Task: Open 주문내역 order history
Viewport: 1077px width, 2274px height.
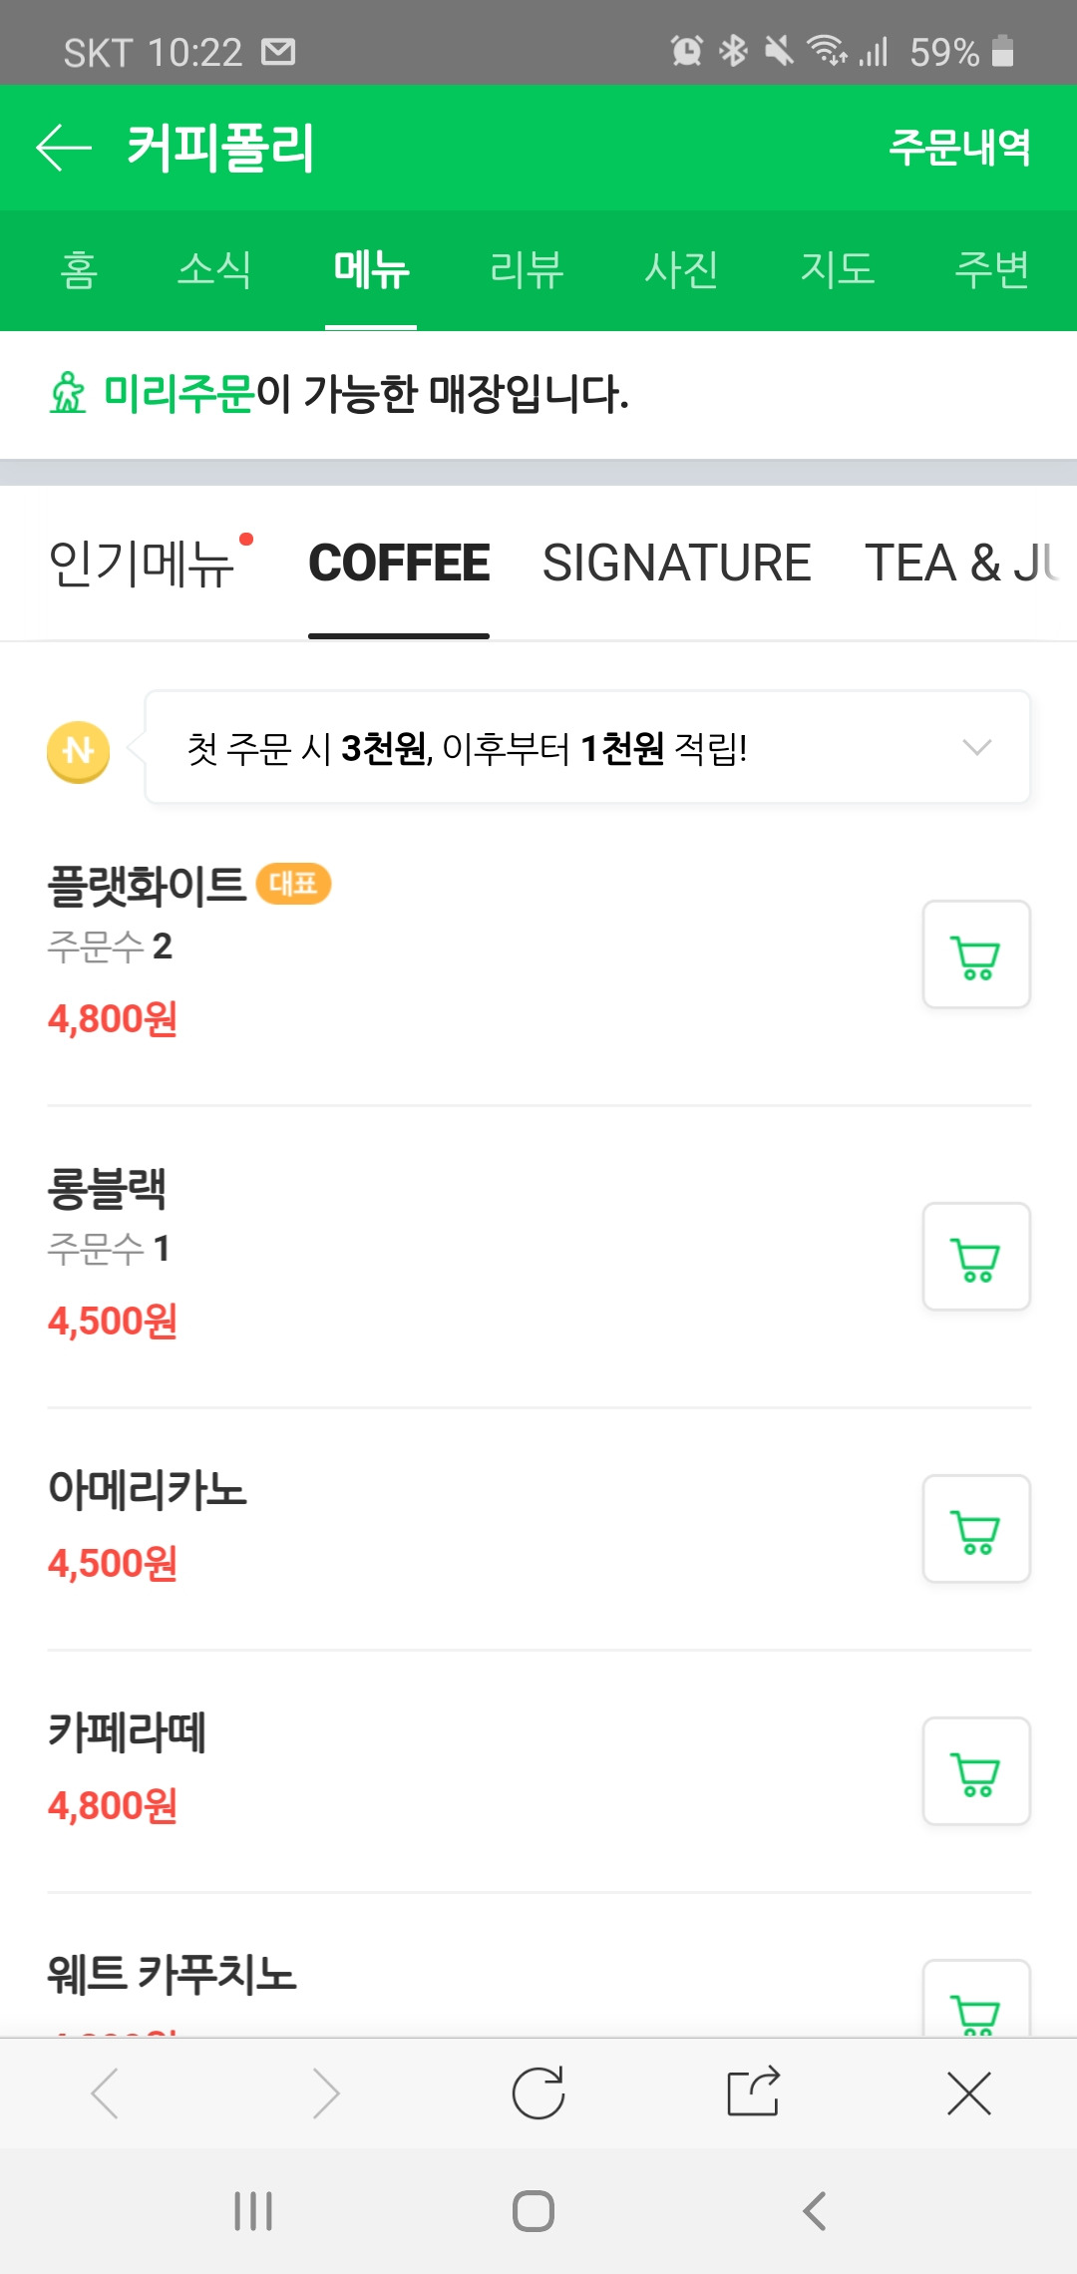Action: pyautogui.click(x=959, y=147)
